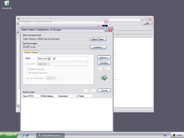Screen dimensions: 184x138
Task: Click the disabled Stop button
Action: click(x=104, y=69)
